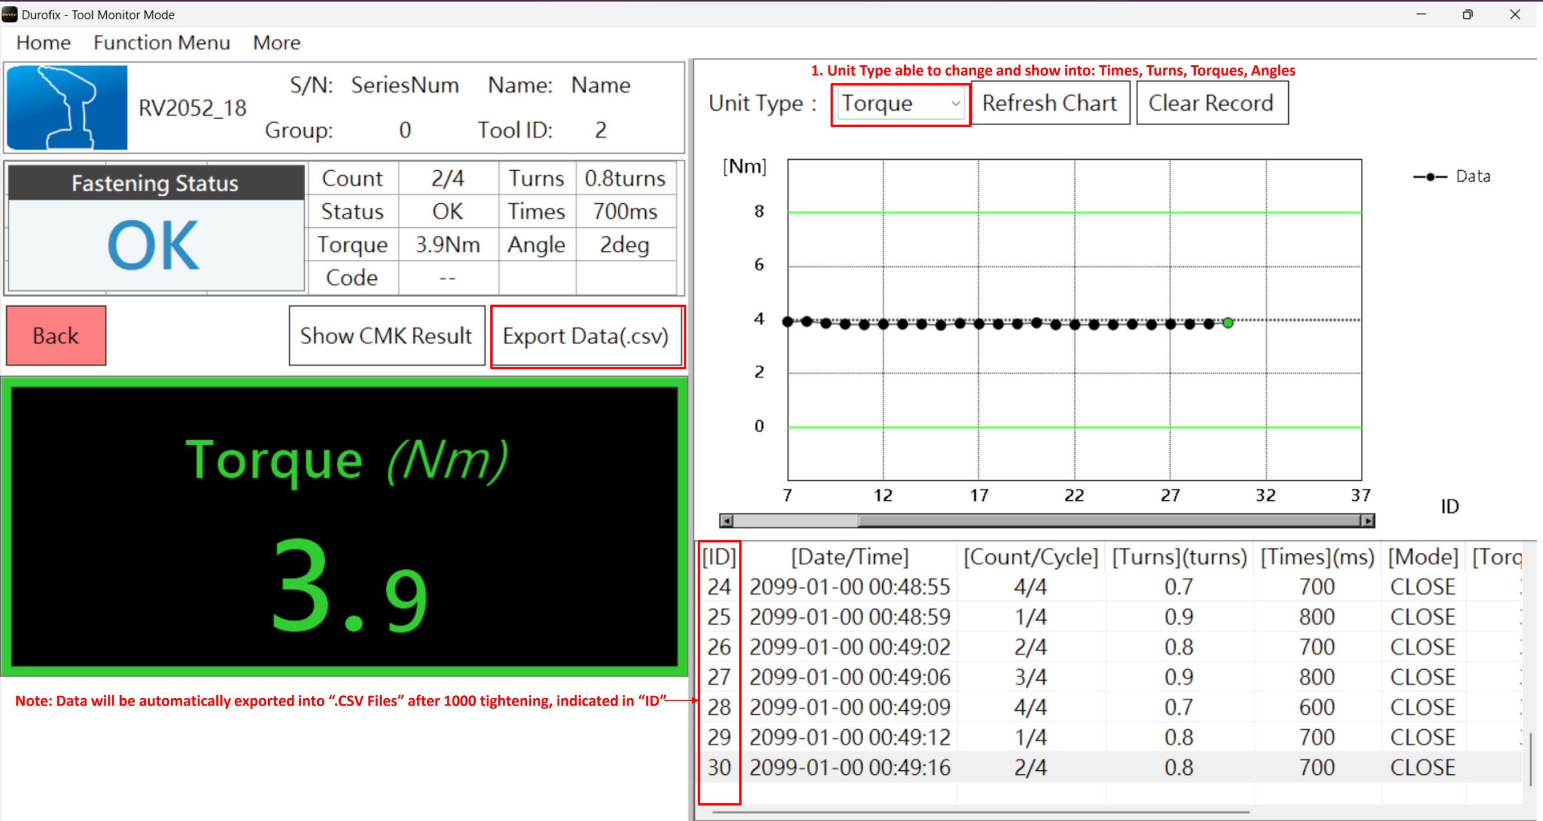Minimize the Durofix window

click(x=1421, y=14)
